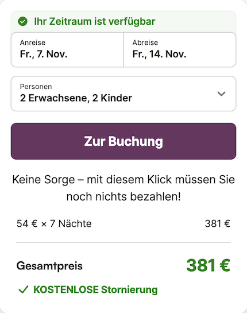Click the Gesamtpreis label
Screen dimensions: 247x313
pyautogui.click(x=49, y=266)
